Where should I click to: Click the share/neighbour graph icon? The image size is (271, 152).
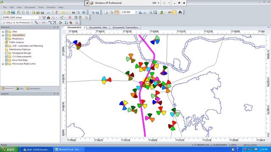(62, 18)
